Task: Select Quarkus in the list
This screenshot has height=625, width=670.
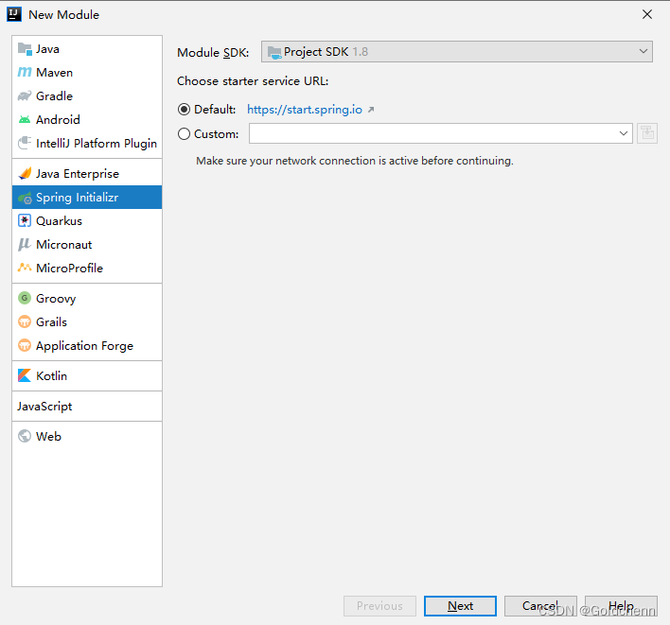Action: [87, 220]
